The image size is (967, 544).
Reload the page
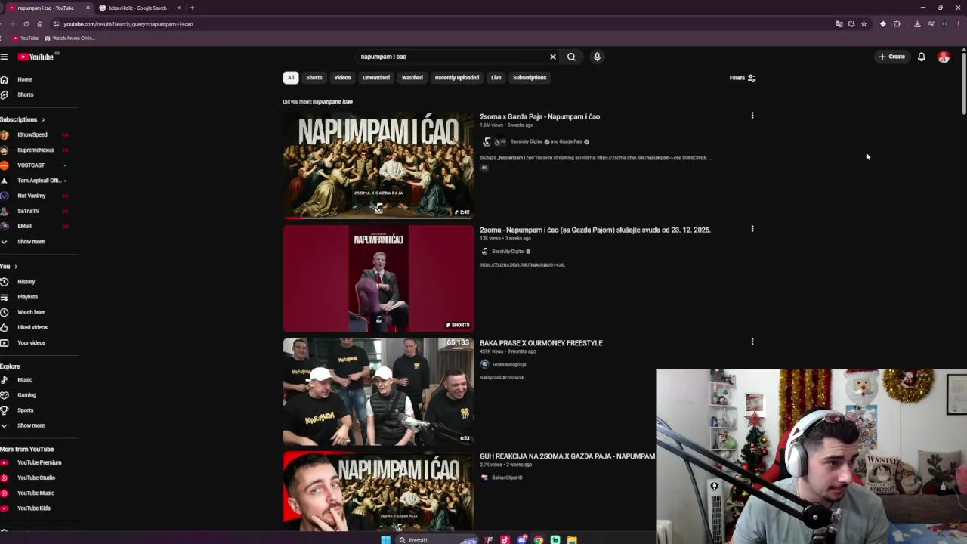coord(26,24)
